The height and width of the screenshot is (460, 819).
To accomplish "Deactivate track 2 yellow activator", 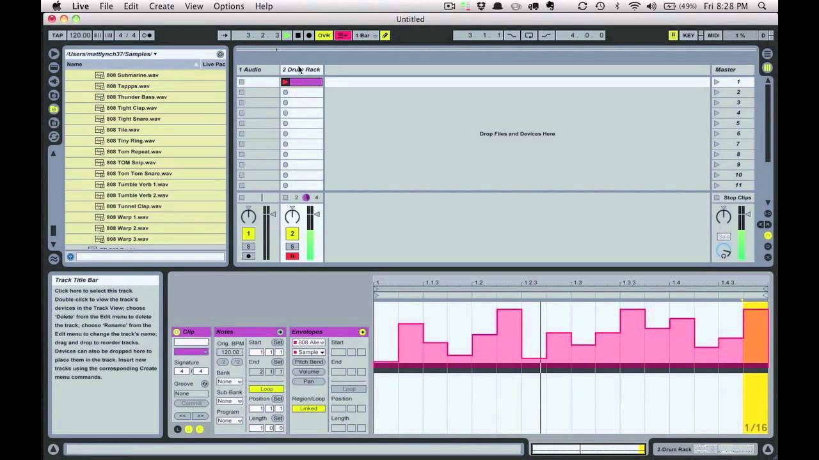I will tap(292, 234).
